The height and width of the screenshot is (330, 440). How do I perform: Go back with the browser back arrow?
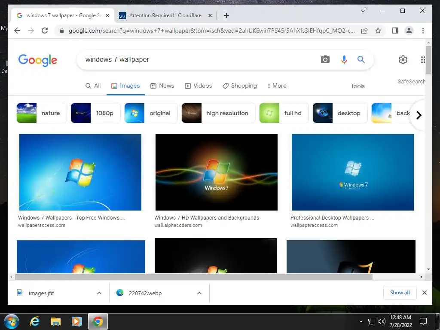tap(17, 31)
